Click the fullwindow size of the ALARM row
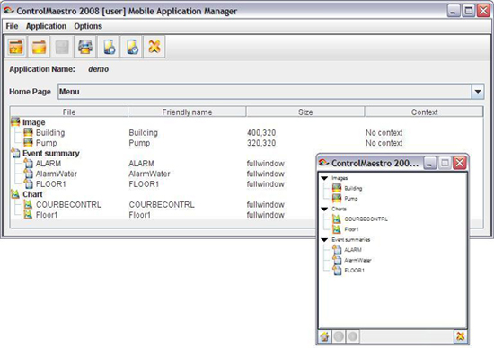The height and width of the screenshot is (348, 494). pyautogui.click(x=266, y=164)
